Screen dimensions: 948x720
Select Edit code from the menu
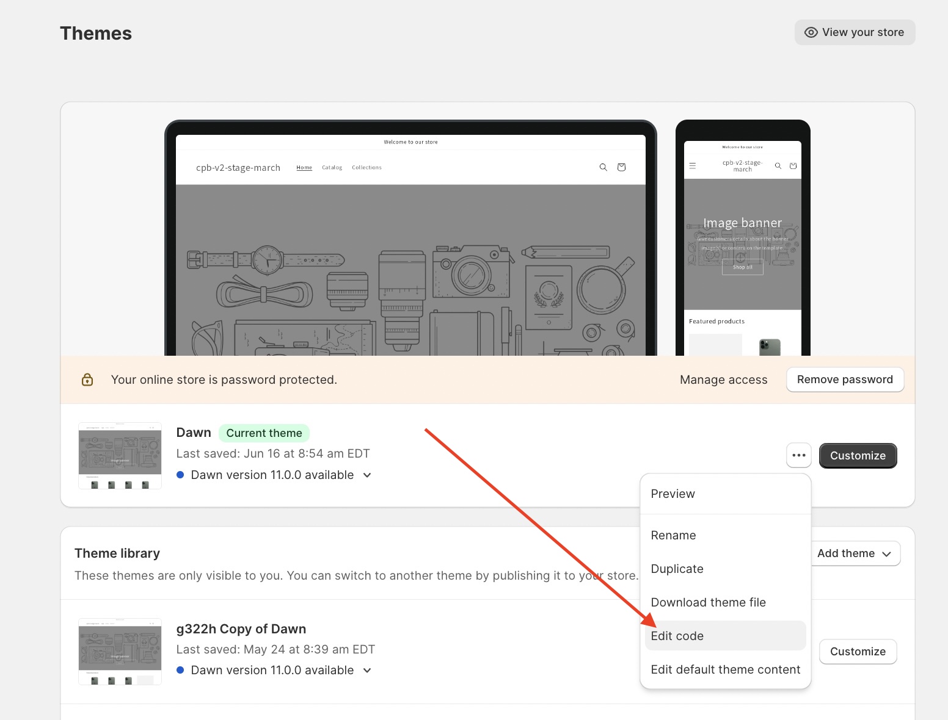[725, 636]
